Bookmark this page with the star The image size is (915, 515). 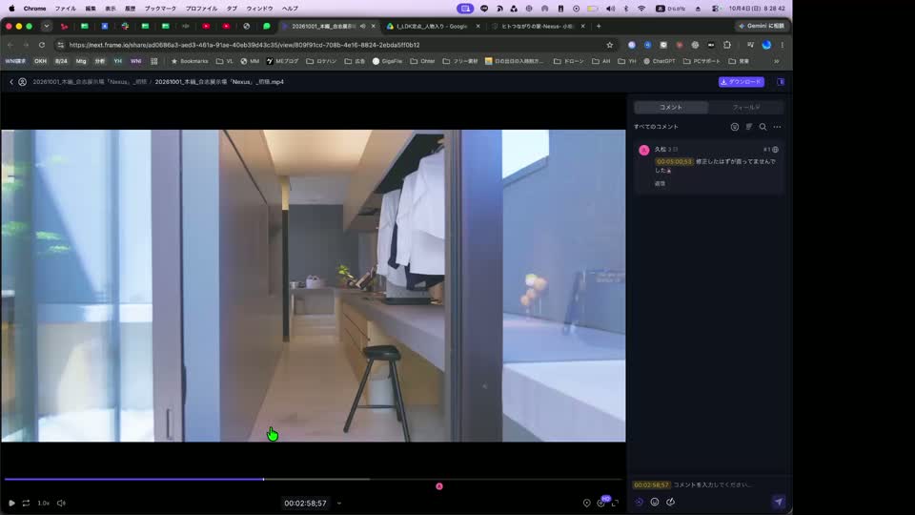pyautogui.click(x=610, y=45)
